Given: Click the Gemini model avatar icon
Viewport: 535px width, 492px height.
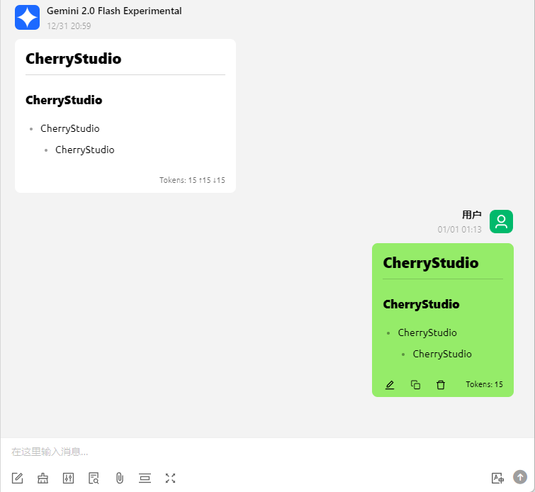Looking at the screenshot, I should point(27,17).
